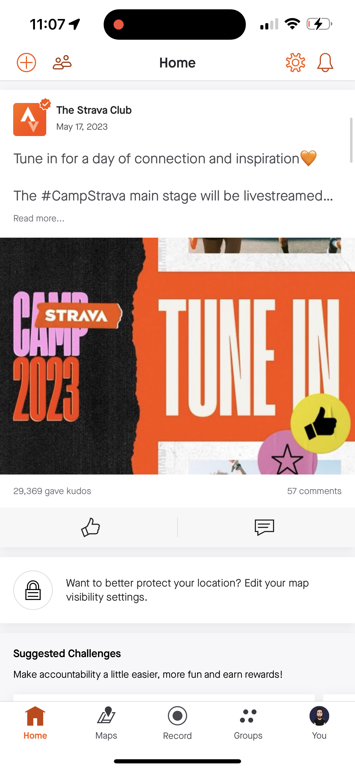The height and width of the screenshot is (770, 355).
Task: Tap the plus circle add icon
Action: 26,63
